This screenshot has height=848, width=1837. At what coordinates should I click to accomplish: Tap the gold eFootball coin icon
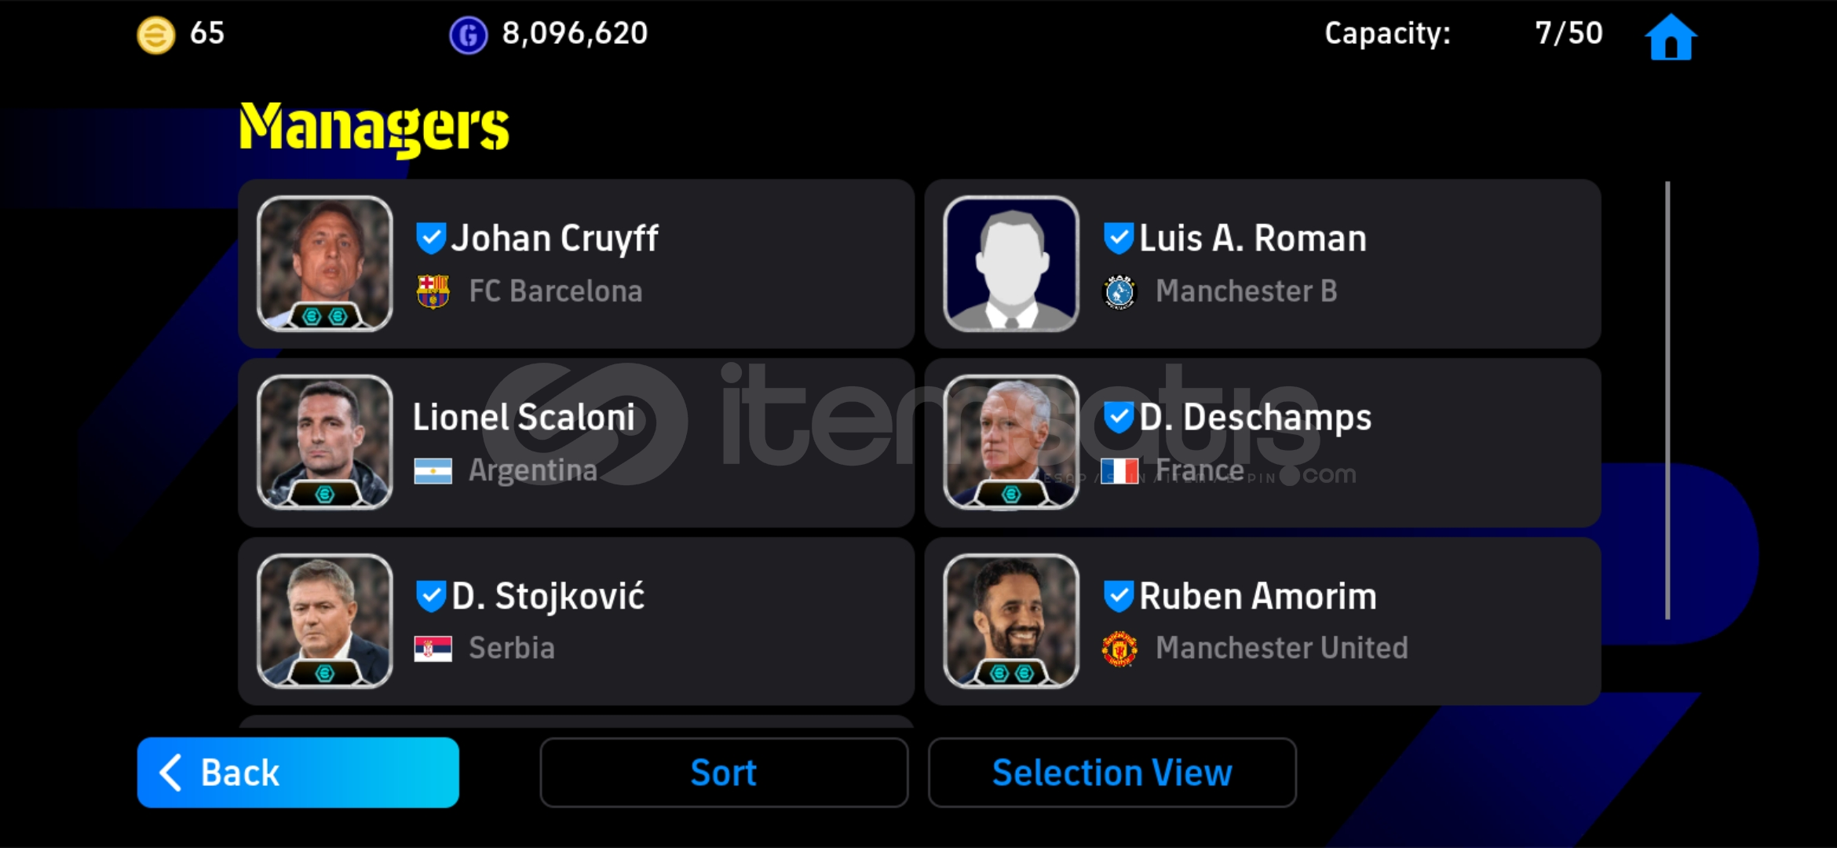coord(156,35)
